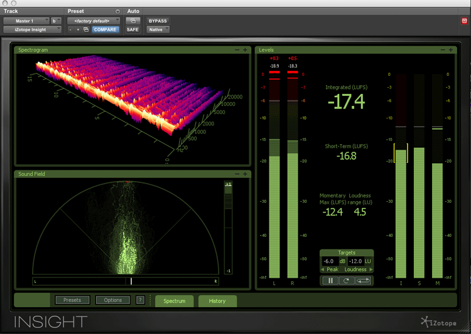Viewport: 471px width, 334px height.
Task: Click the Spectrogram panel title
Action: point(33,50)
